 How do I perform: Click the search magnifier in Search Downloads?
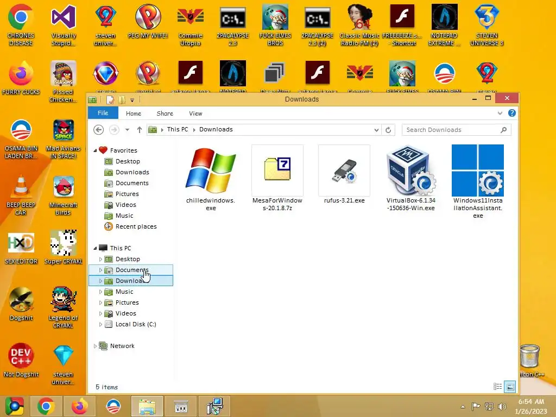click(x=503, y=130)
